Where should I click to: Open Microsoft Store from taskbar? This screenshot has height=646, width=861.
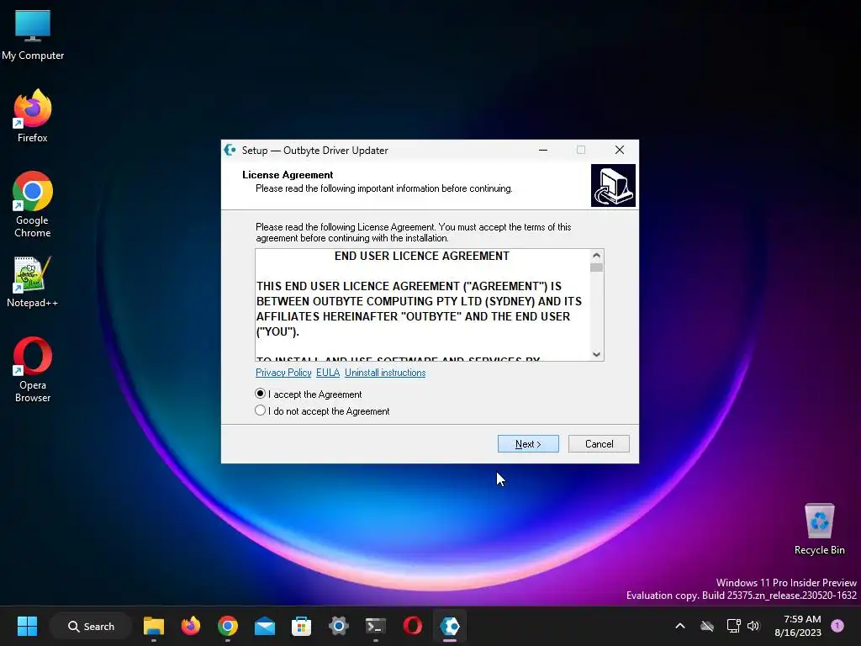coord(302,626)
